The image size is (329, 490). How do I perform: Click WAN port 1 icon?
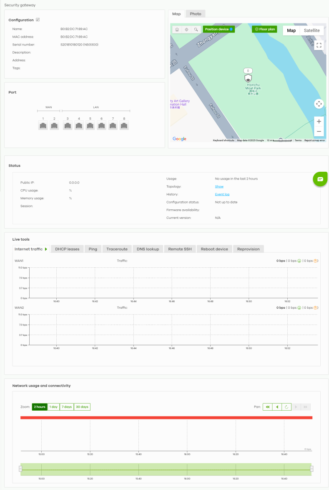tap(43, 125)
